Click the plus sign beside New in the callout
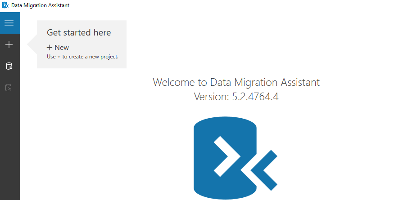 pos(50,47)
